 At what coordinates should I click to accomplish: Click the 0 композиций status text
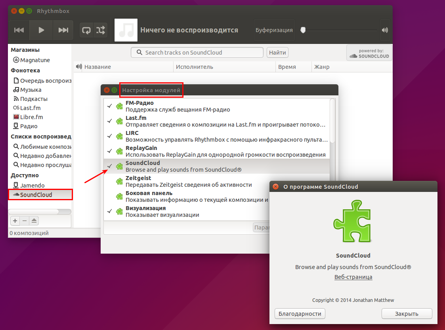point(29,233)
